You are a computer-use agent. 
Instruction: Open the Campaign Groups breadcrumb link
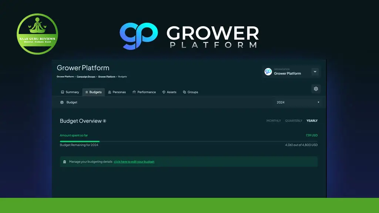tap(86, 77)
